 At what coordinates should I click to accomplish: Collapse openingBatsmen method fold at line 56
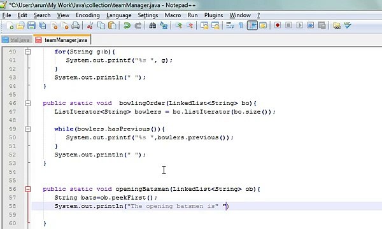click(28, 189)
